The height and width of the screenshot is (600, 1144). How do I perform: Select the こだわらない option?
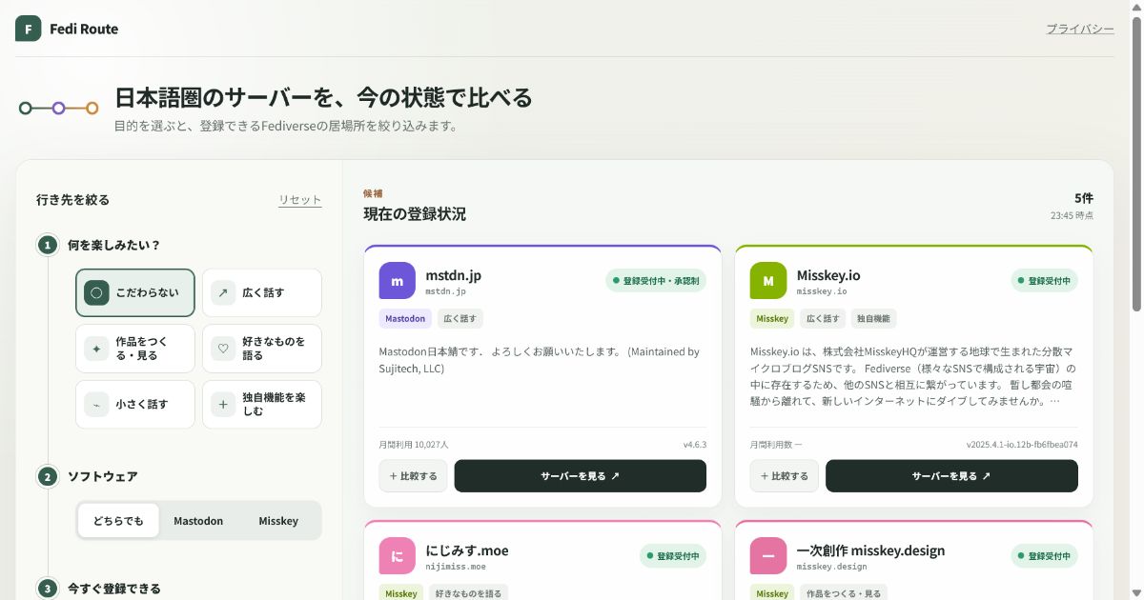tap(135, 292)
